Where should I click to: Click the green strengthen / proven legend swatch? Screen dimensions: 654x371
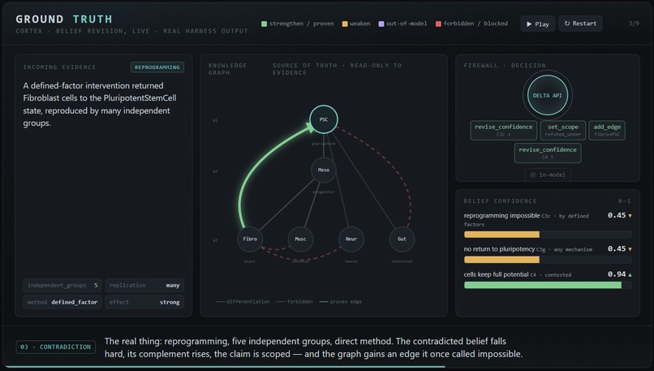coord(264,24)
